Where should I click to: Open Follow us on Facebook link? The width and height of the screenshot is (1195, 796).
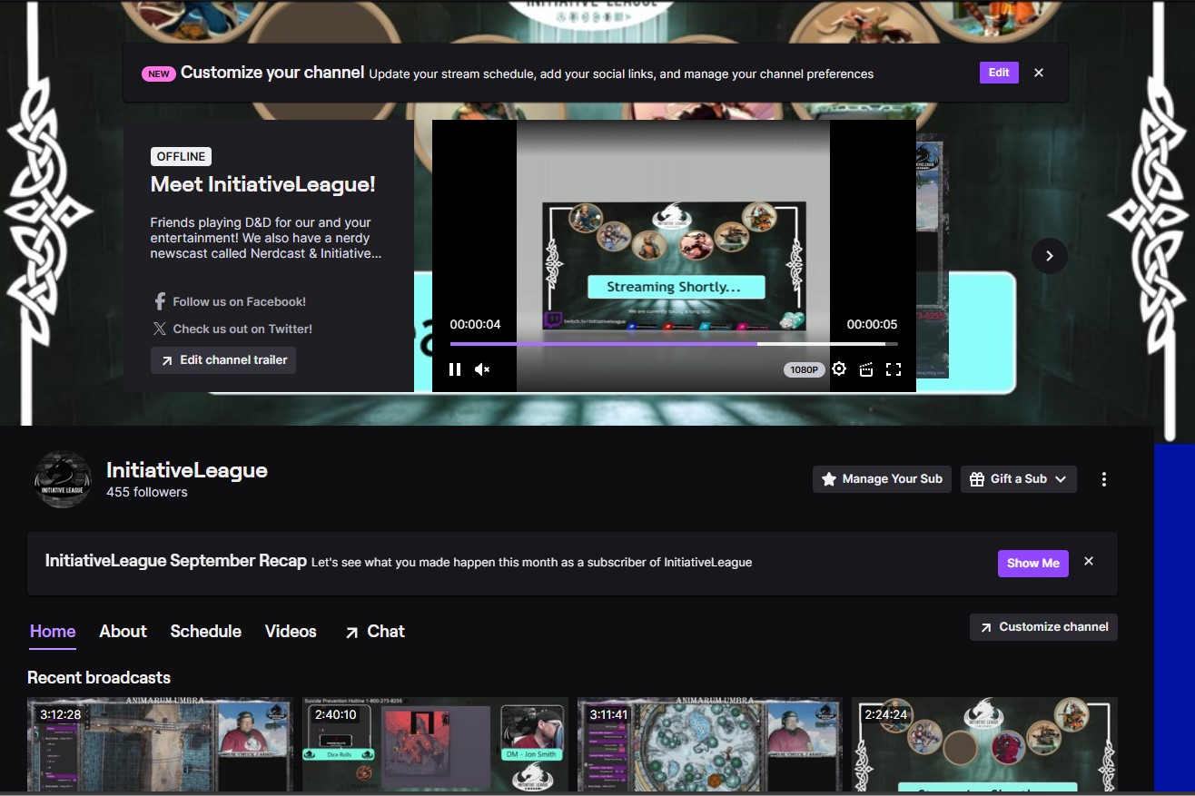[x=230, y=301]
